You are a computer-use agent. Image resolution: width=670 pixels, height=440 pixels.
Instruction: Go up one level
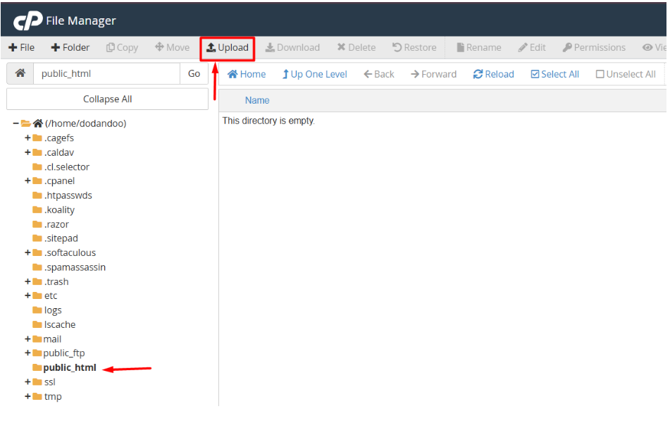pyautogui.click(x=314, y=74)
